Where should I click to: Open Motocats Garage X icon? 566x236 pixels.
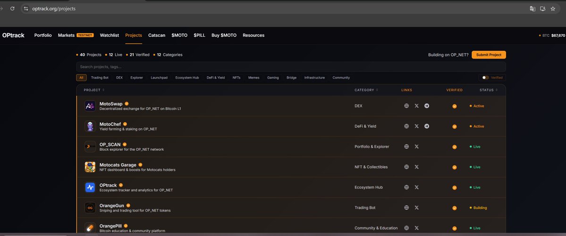416,167
